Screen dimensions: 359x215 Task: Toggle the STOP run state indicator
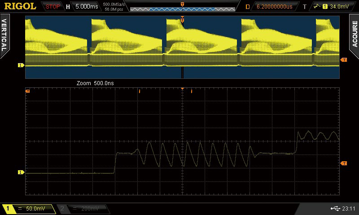tap(53, 7)
